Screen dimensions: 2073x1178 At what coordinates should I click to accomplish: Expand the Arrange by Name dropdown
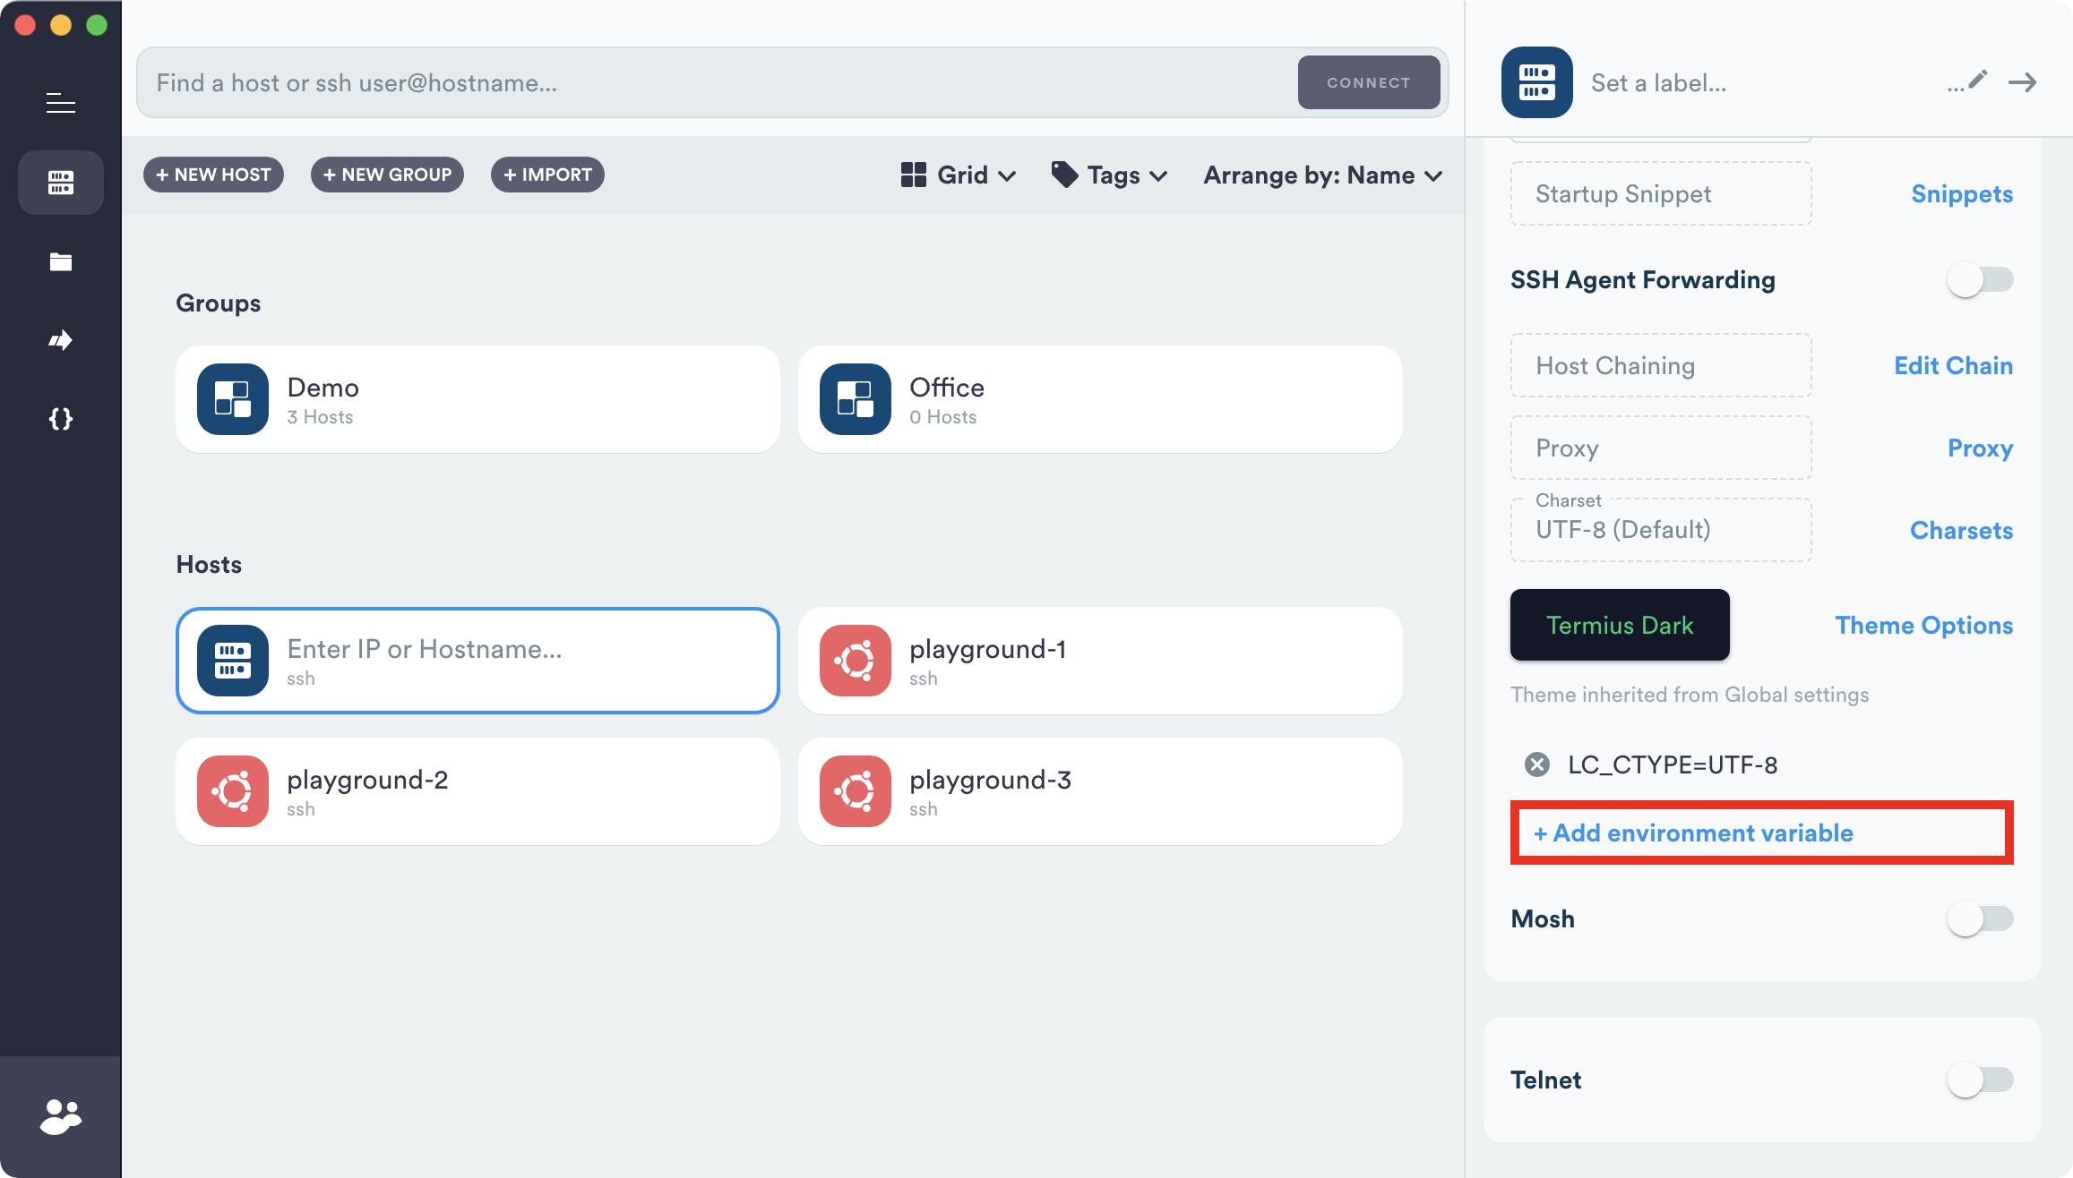1322,174
